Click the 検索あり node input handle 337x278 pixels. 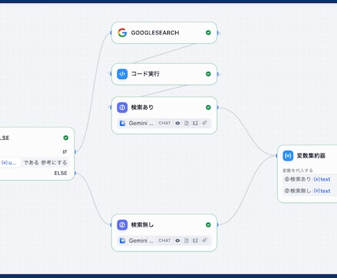(x=110, y=107)
